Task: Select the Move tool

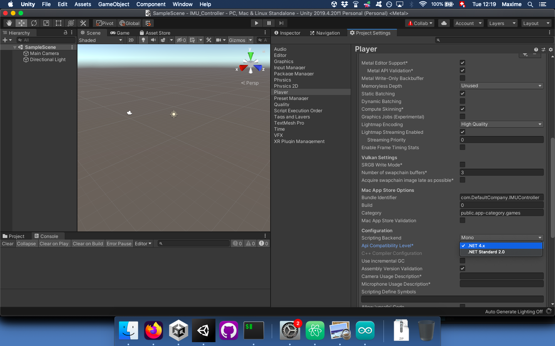Action: 22,23
